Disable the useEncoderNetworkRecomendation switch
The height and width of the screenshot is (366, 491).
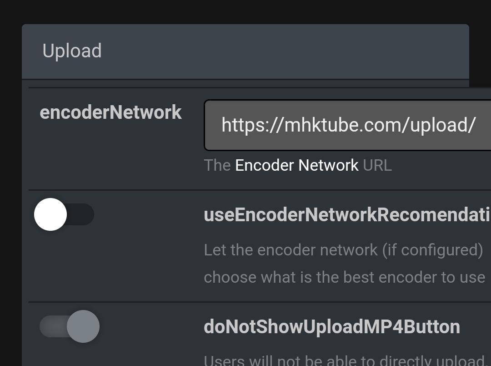coord(64,214)
